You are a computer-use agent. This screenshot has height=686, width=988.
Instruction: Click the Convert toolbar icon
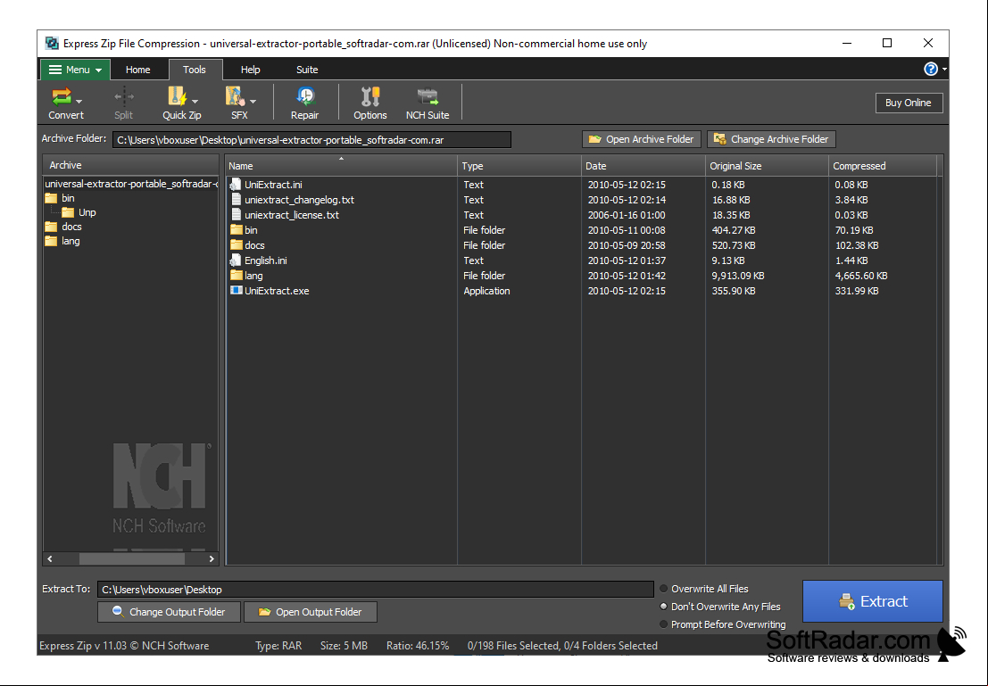point(62,96)
